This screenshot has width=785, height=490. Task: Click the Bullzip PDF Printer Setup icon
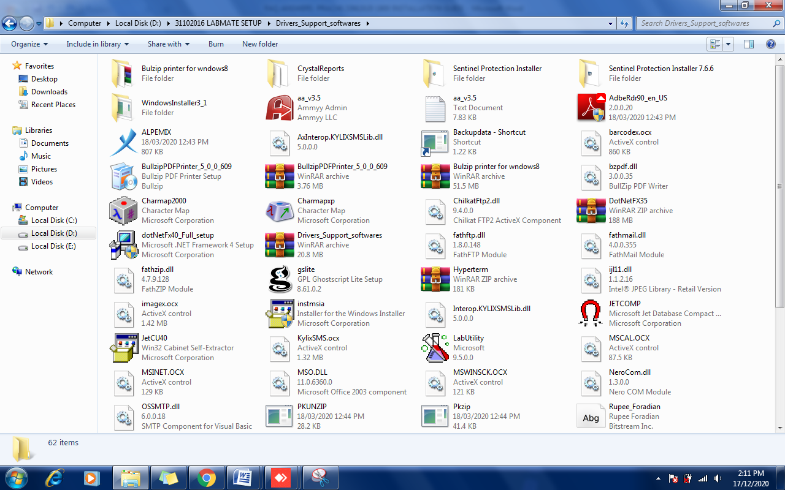pos(124,176)
